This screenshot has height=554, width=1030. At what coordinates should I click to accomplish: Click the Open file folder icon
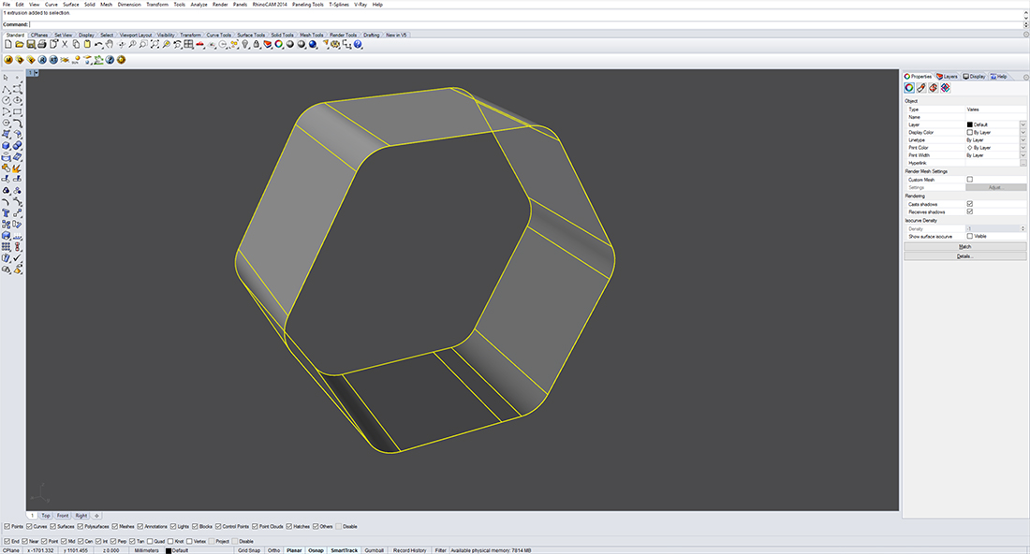tap(19, 45)
